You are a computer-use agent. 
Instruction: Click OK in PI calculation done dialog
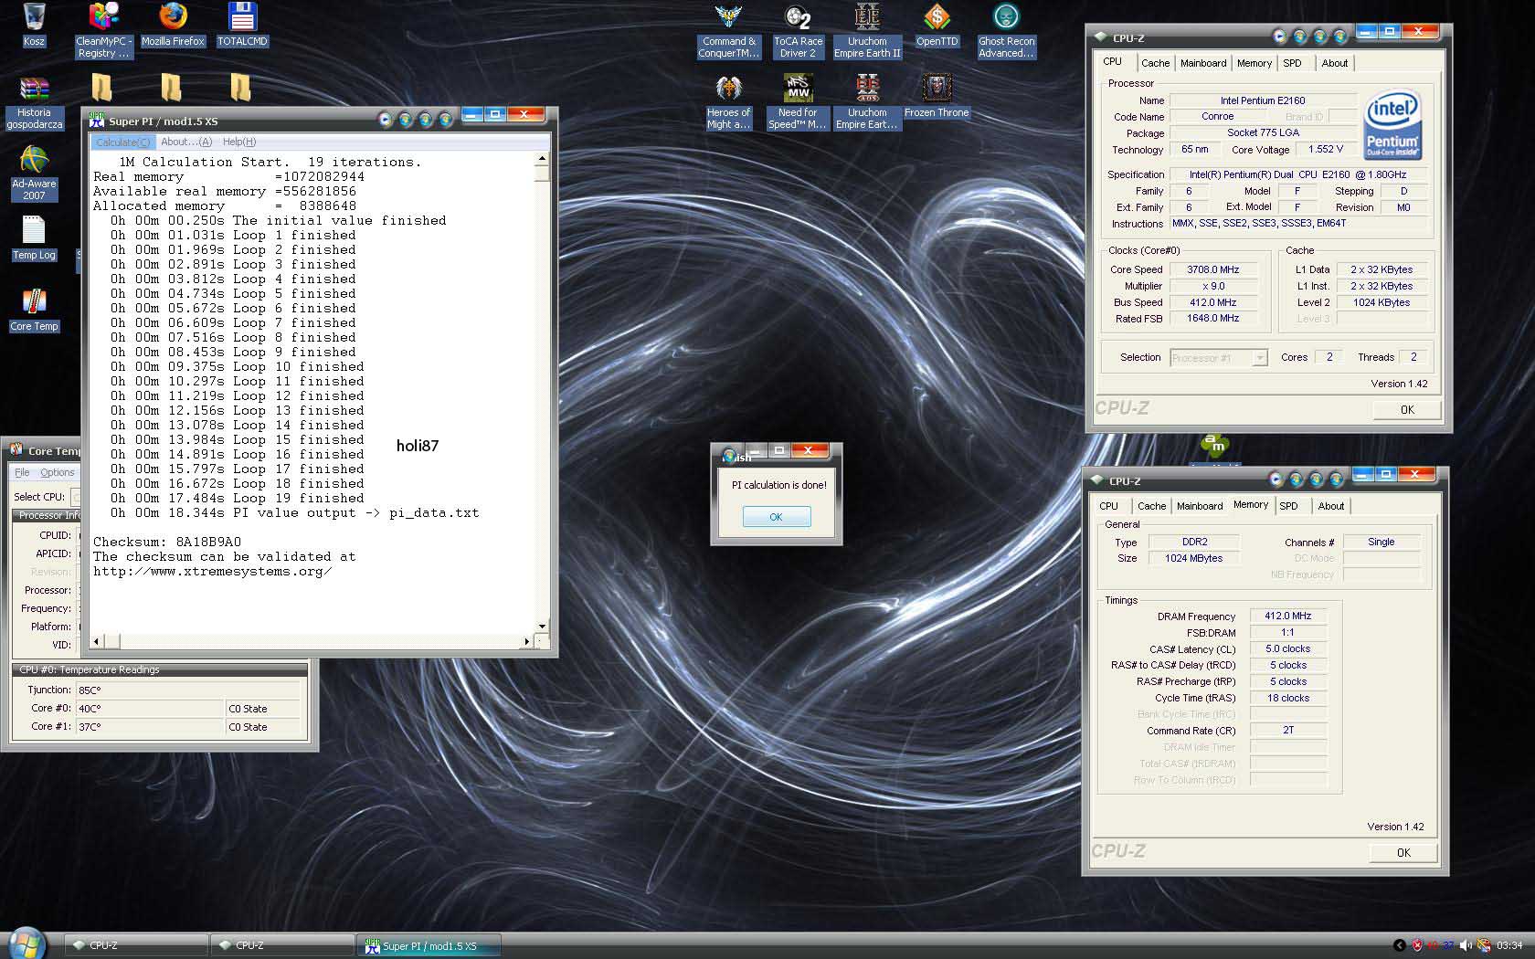[x=776, y=517]
